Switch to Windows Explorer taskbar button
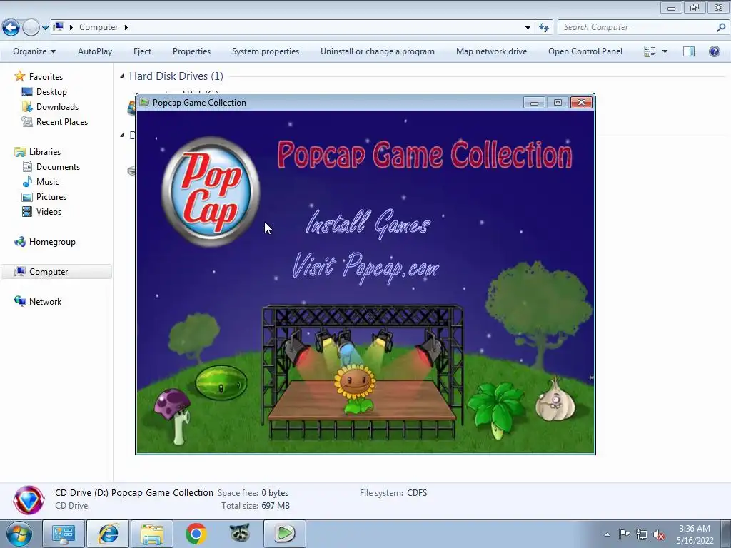Viewport: 731px width, 548px height. tap(152, 534)
